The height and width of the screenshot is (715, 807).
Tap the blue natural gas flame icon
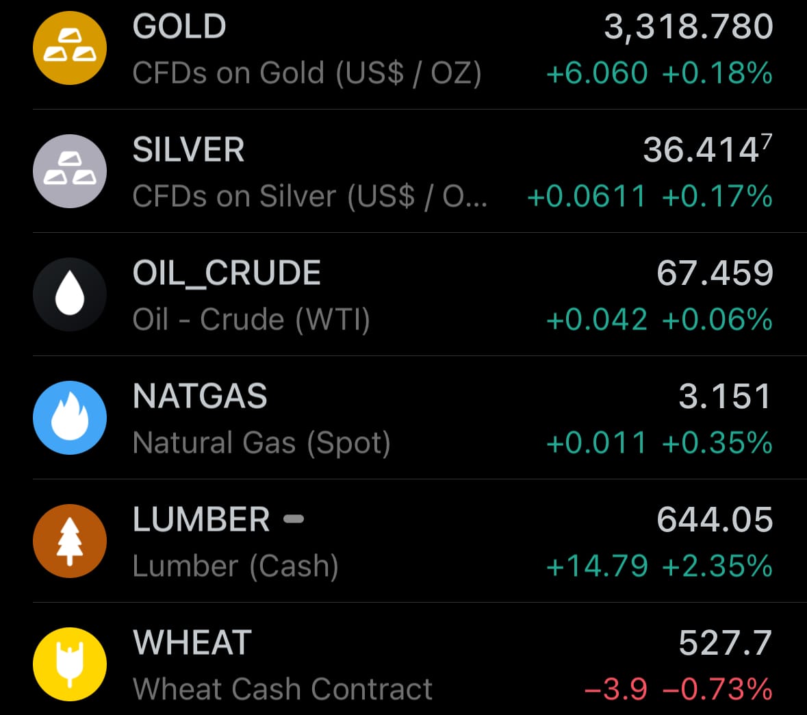coord(70,418)
